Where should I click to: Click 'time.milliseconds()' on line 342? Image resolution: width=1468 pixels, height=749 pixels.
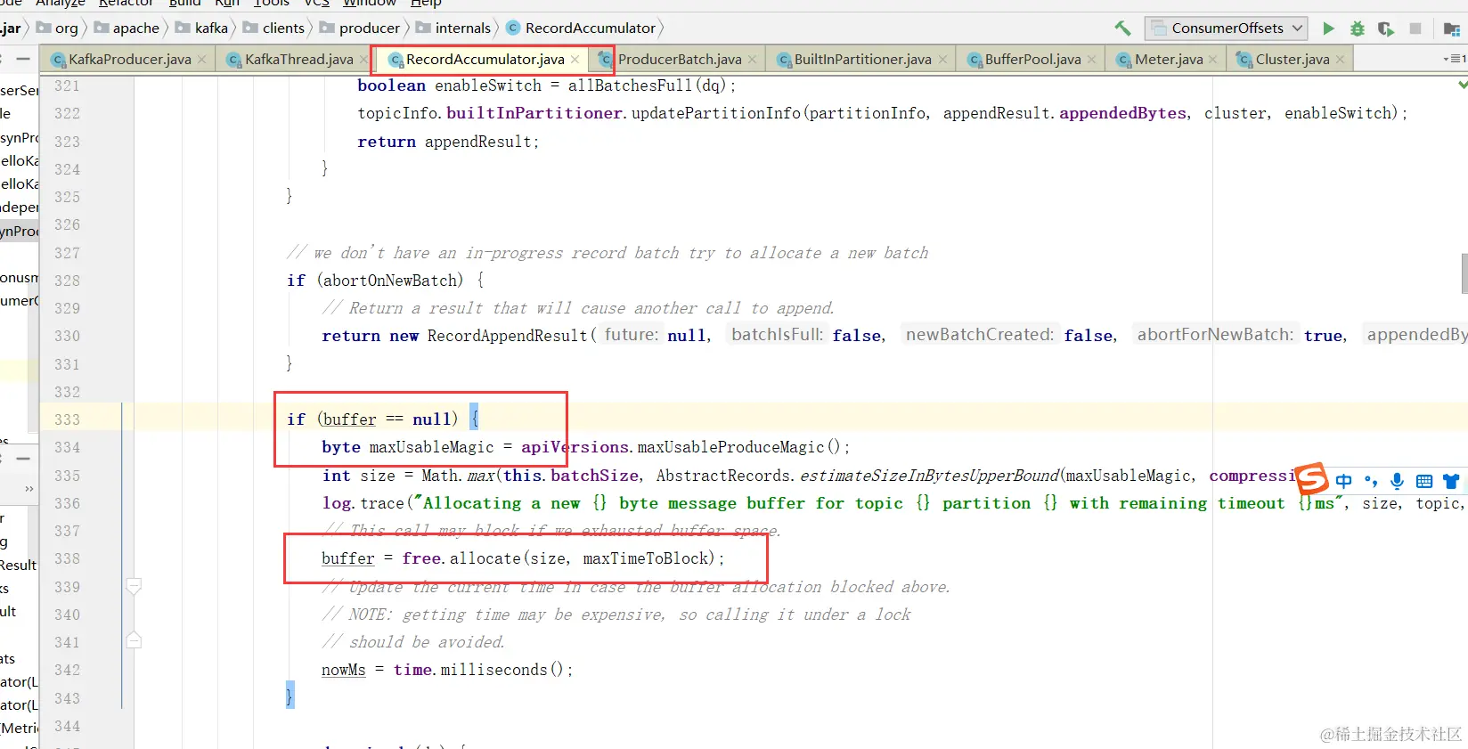pyautogui.click(x=477, y=670)
